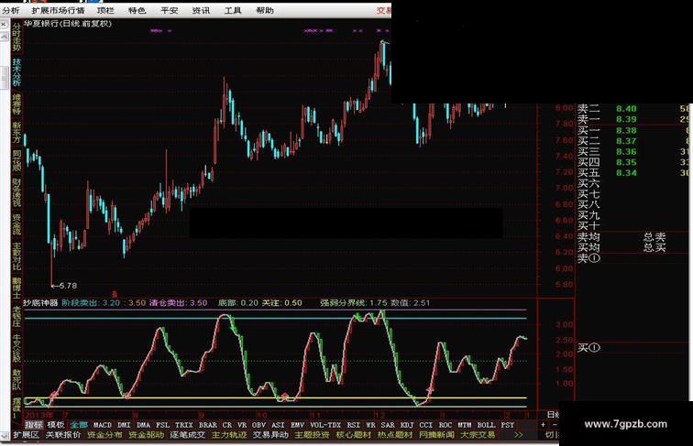Open the 新东方 sidebar tab

(x=16, y=133)
